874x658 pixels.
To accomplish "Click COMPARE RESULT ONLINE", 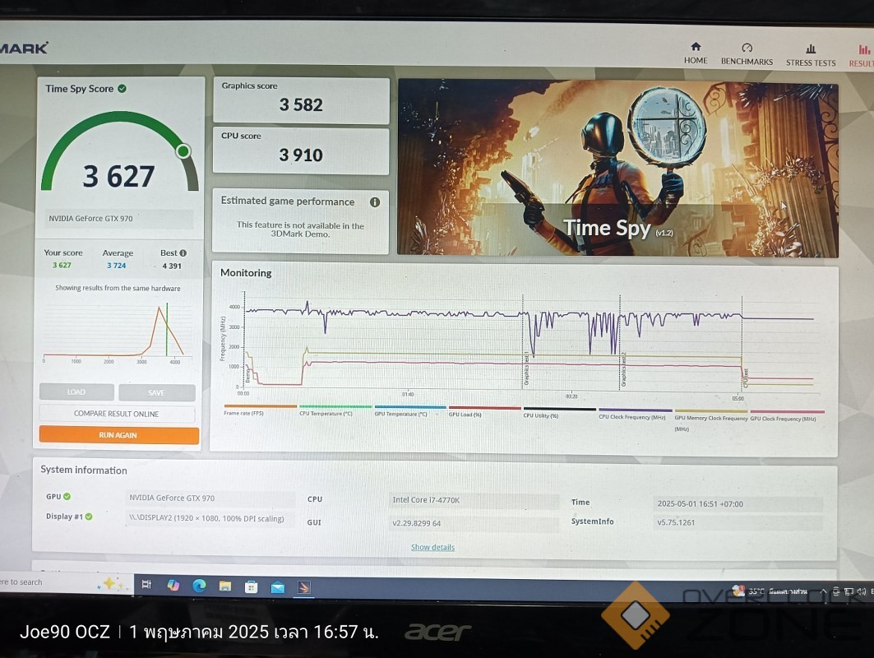I will (117, 414).
